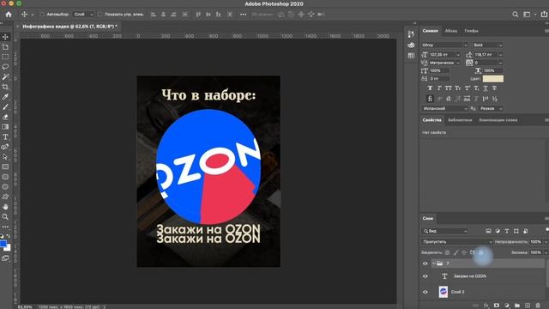Click the baseline shift field
549x309 pixels.
point(439,78)
